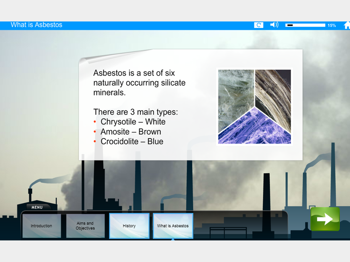
Task: Click the 'Chrysotile – White' bullet
Action: coord(133,122)
